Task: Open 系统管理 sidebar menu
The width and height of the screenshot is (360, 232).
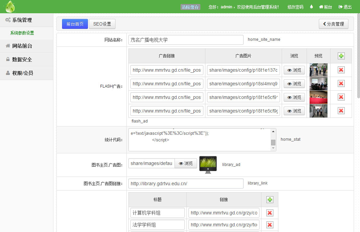Action: [27, 20]
